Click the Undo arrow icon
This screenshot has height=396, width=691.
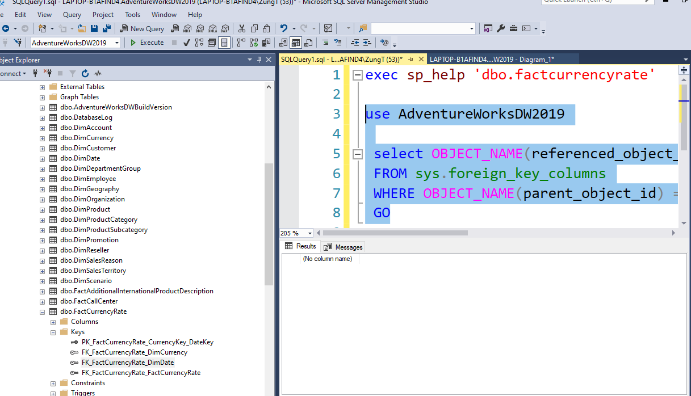coord(284,28)
